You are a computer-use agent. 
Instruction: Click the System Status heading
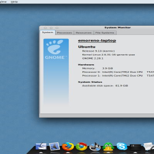pyautogui.click(x=90, y=82)
